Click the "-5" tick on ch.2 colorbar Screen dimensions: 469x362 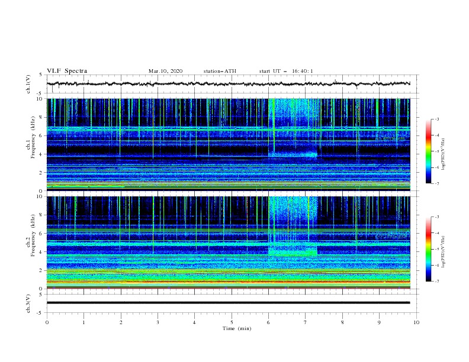coord(436,250)
